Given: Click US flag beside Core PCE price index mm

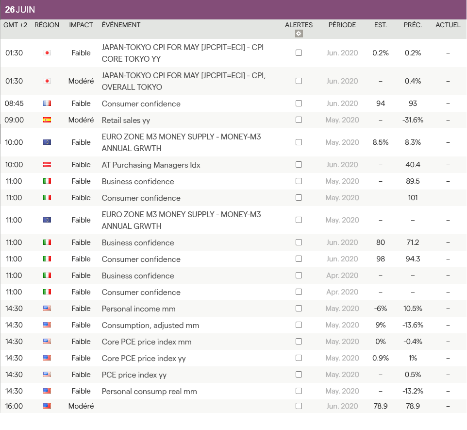Looking at the screenshot, I should (x=47, y=342).
